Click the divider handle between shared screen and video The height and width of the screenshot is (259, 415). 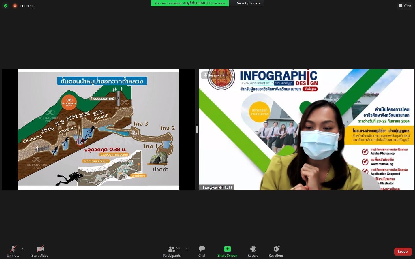197,130
